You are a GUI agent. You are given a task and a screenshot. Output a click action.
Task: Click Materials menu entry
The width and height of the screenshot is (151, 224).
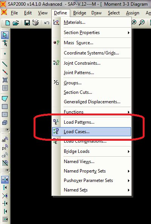click(91, 22)
